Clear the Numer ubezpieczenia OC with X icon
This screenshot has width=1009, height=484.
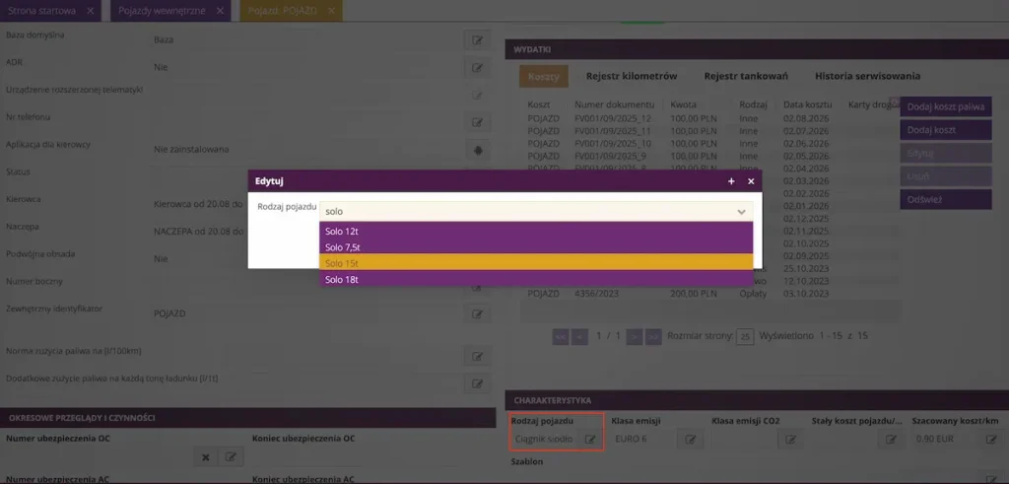tap(206, 457)
